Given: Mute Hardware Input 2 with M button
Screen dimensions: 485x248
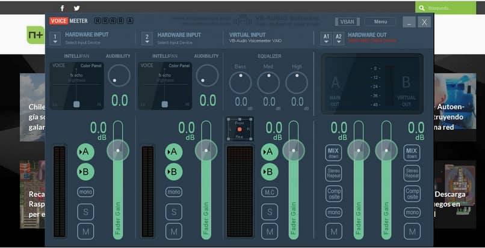Looking at the screenshot, I should tap(174, 231).
